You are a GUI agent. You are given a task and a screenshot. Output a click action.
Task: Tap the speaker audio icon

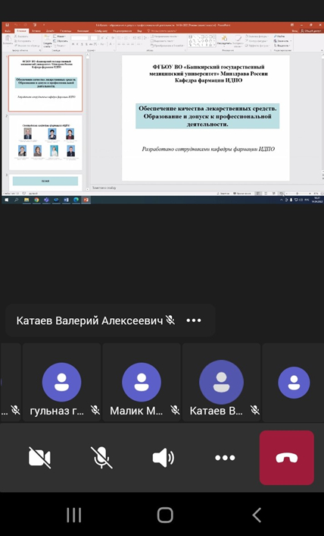point(164,457)
